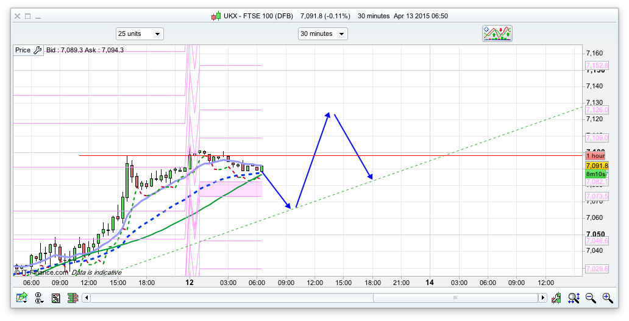
Task: Click the Price settings wrench icon
Action: [x=37, y=50]
